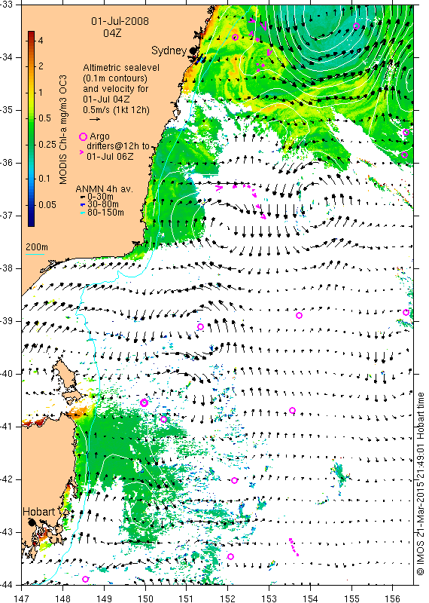Click the '0.05' tick label on colour bar
Image resolution: width=429 pixels, height=603 pixels.
[47, 204]
